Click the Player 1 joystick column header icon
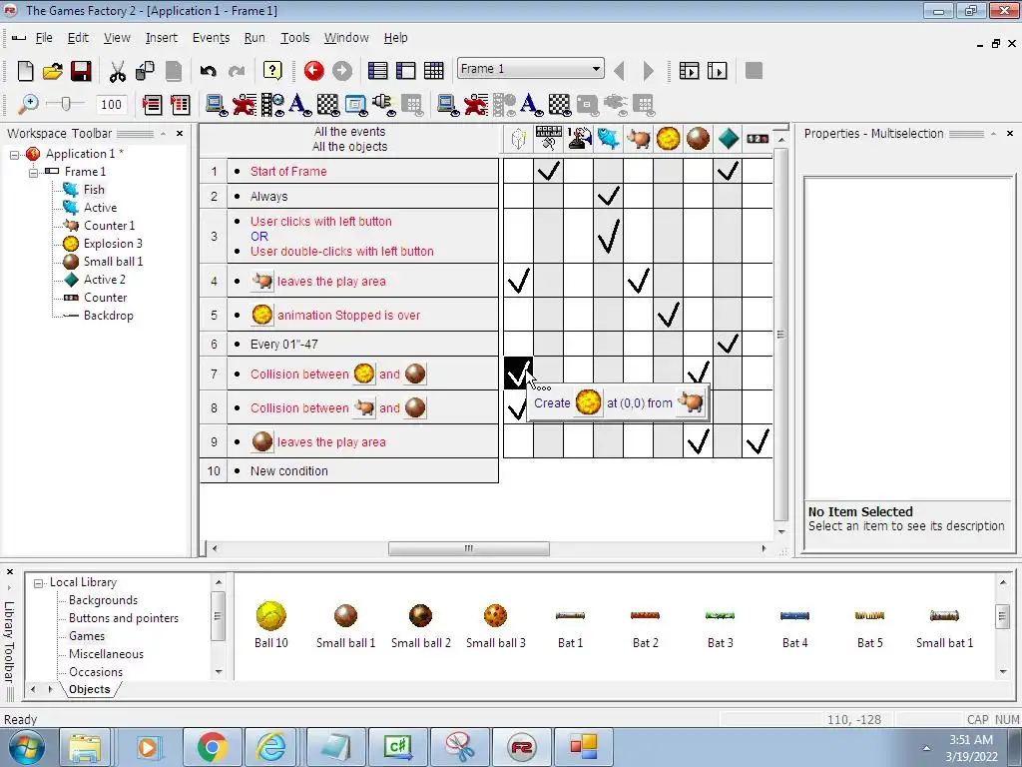 pos(579,138)
